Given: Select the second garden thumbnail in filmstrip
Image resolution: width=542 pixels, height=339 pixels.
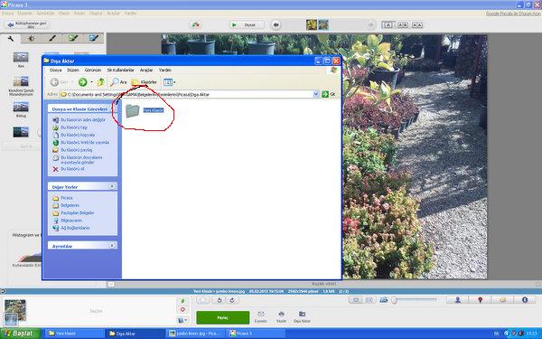Looking at the screenshot, I should [x=323, y=25].
